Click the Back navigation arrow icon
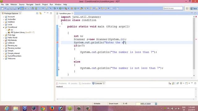The image size is (198, 111). (x=105, y=8)
